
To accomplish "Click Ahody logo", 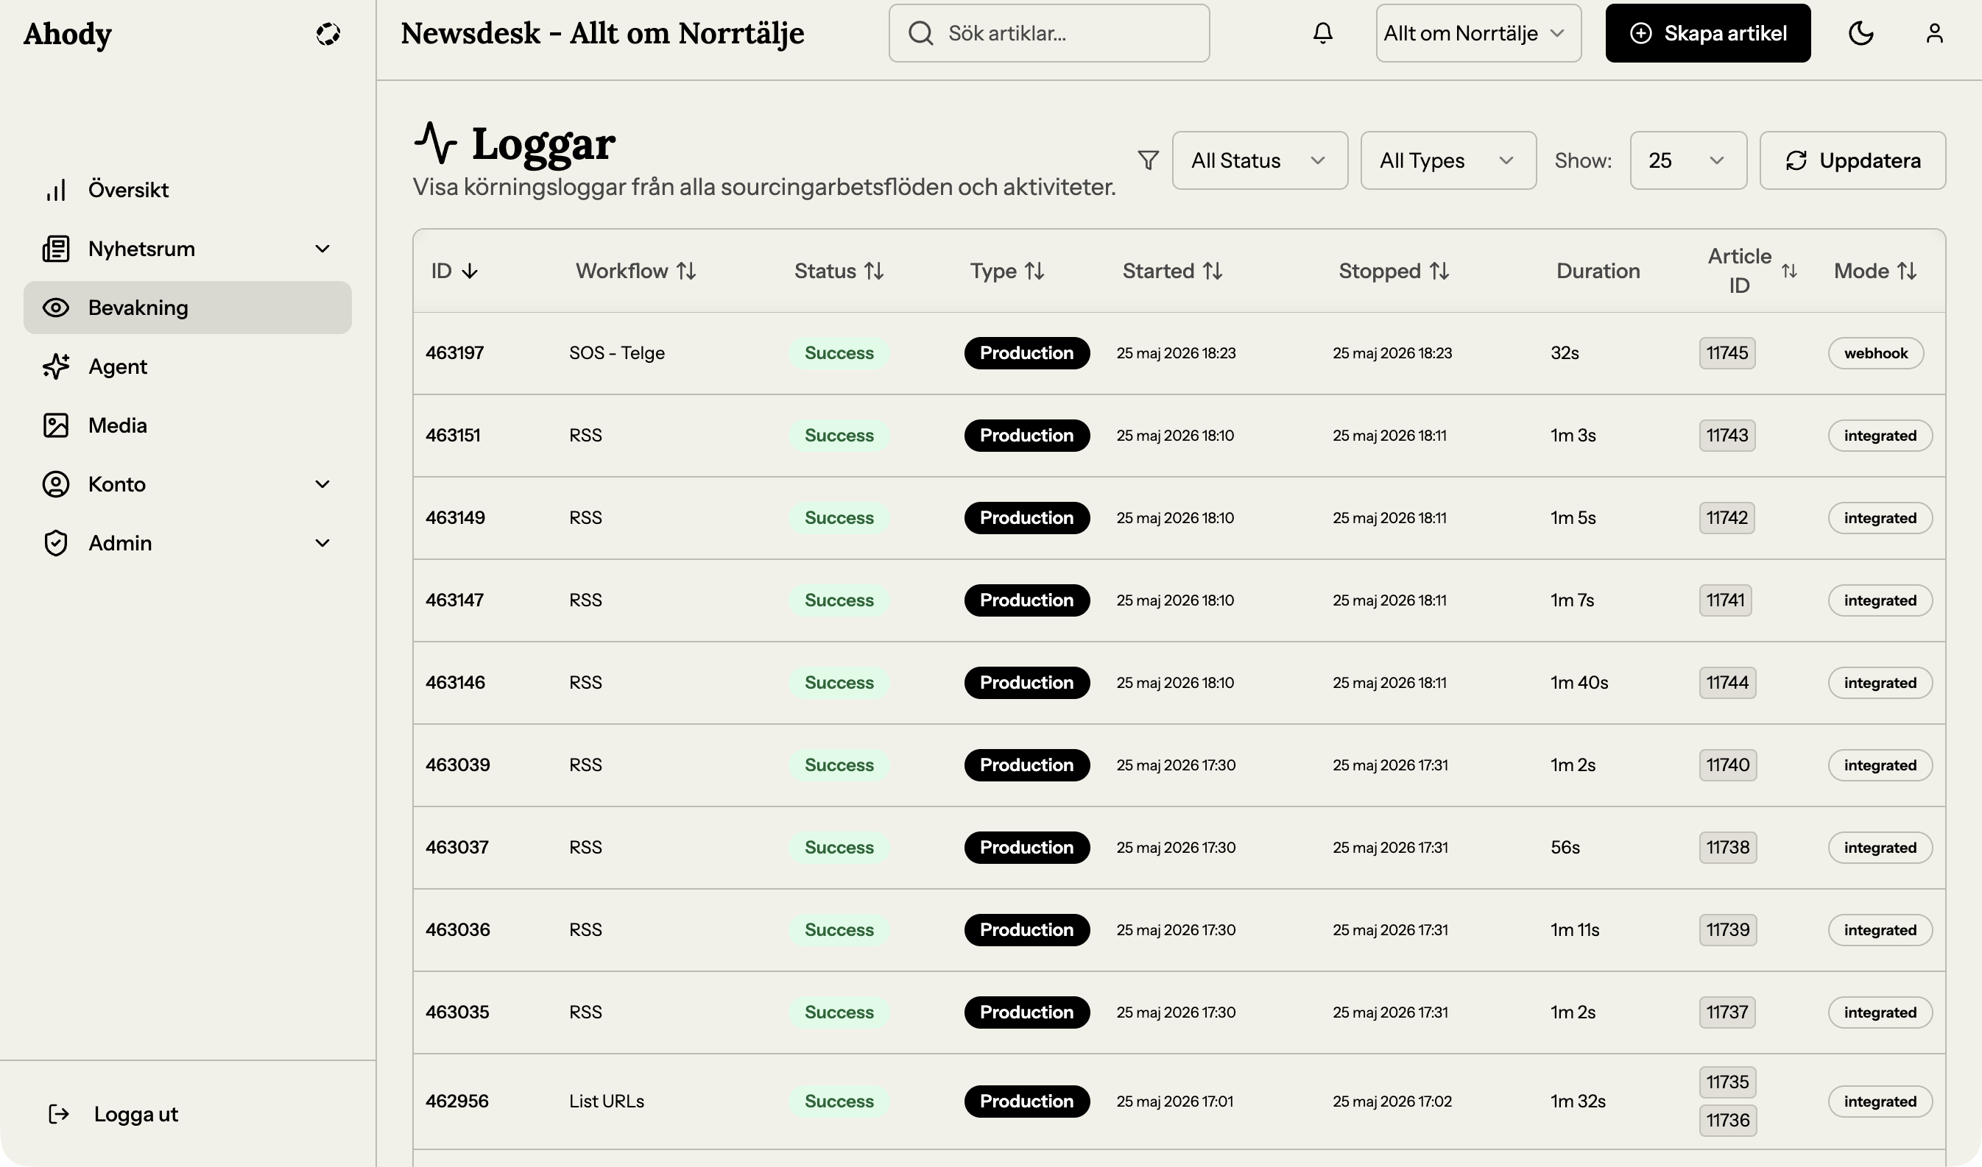I will (68, 34).
